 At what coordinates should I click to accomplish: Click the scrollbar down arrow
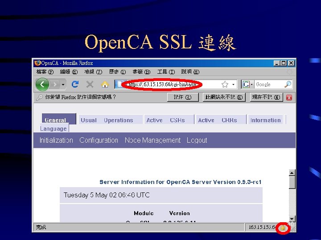292,219
